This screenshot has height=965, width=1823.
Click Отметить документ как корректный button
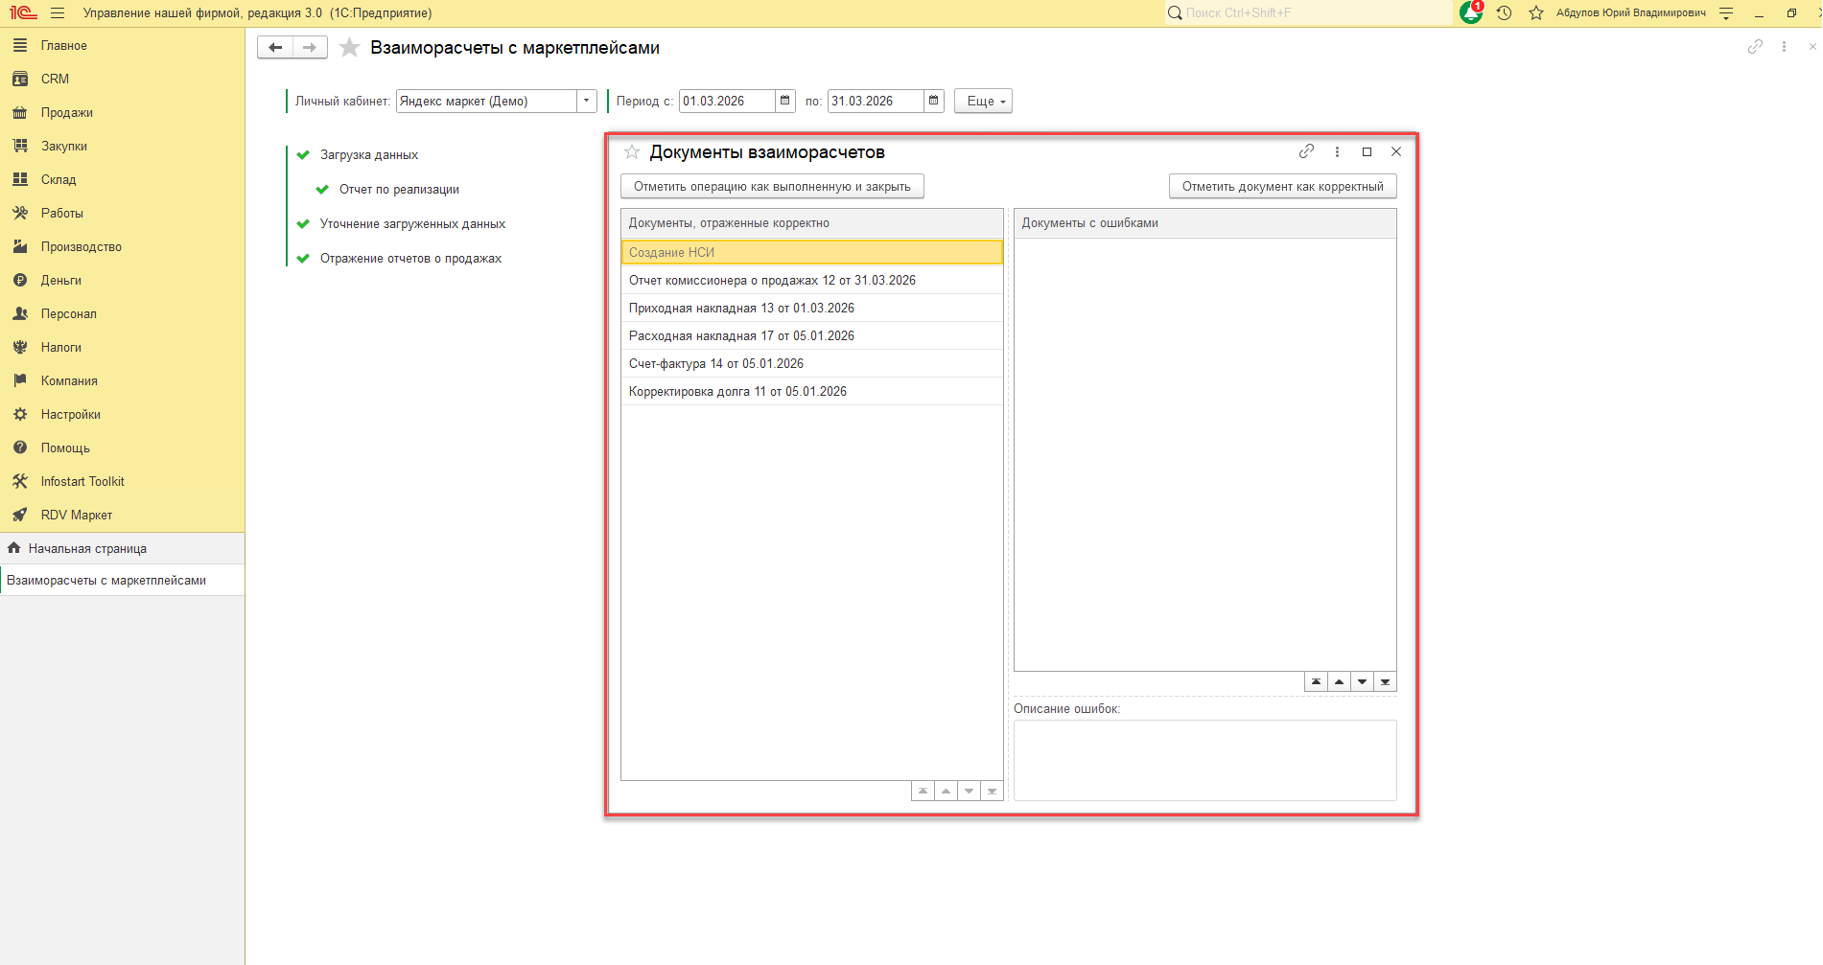point(1282,186)
